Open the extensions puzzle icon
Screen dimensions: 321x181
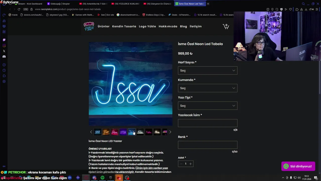tap(297, 9)
